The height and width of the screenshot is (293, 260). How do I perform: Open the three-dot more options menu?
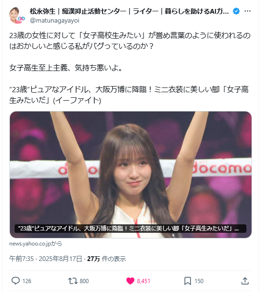coord(247,11)
